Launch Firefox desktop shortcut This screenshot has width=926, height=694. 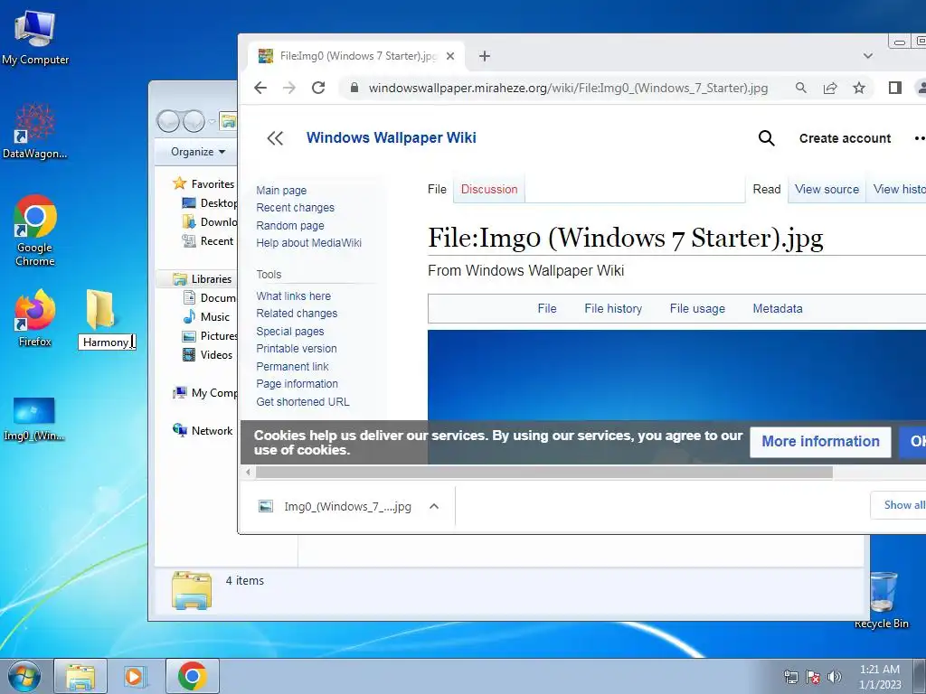click(x=35, y=317)
